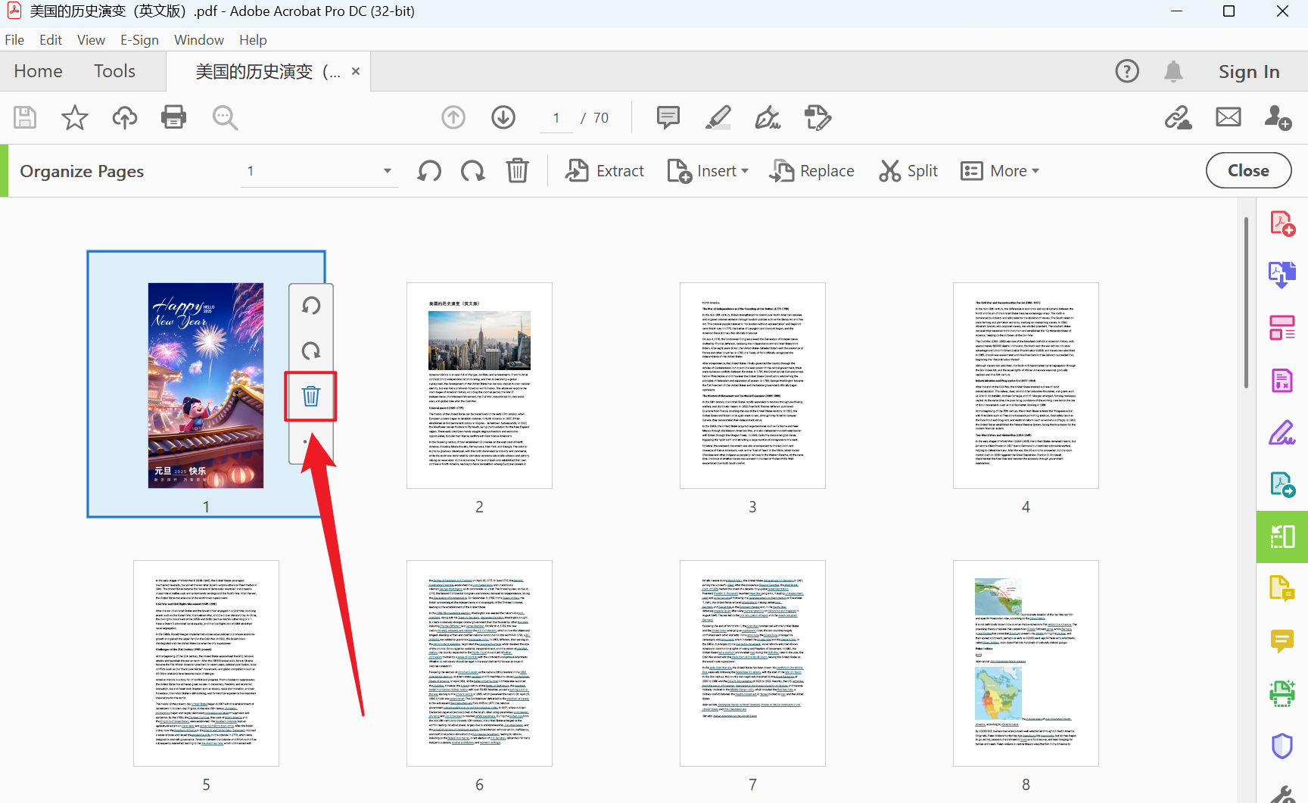Click the Sign In link
This screenshot has height=803, width=1308.
(1248, 71)
